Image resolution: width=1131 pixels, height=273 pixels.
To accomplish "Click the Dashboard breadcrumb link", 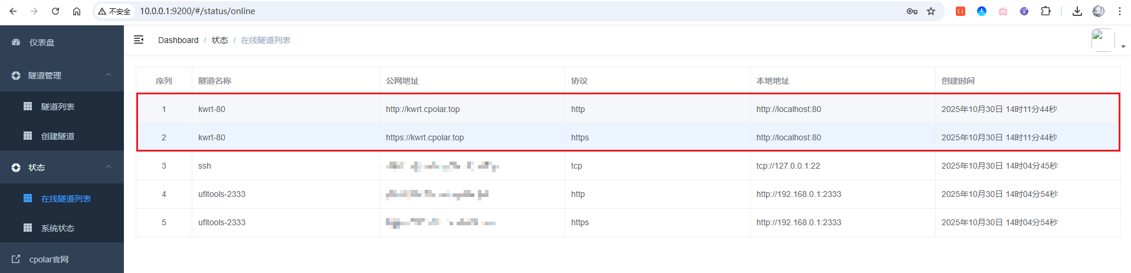I will tap(178, 40).
